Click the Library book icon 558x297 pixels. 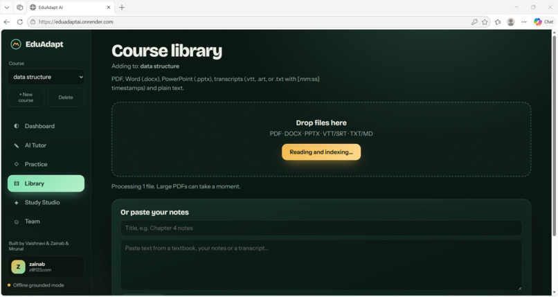coord(17,183)
